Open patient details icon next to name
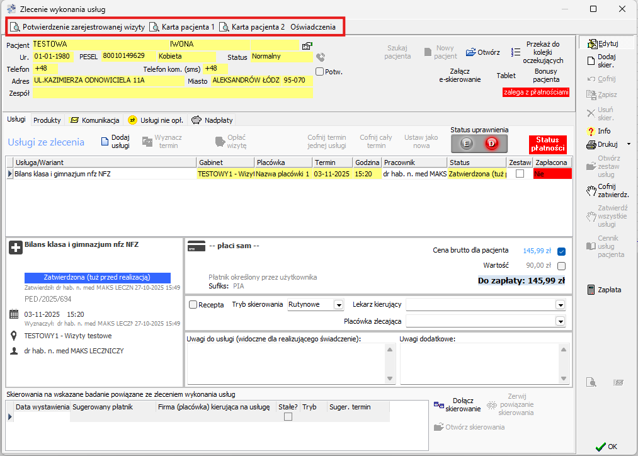This screenshot has width=638, height=456. pos(307,45)
